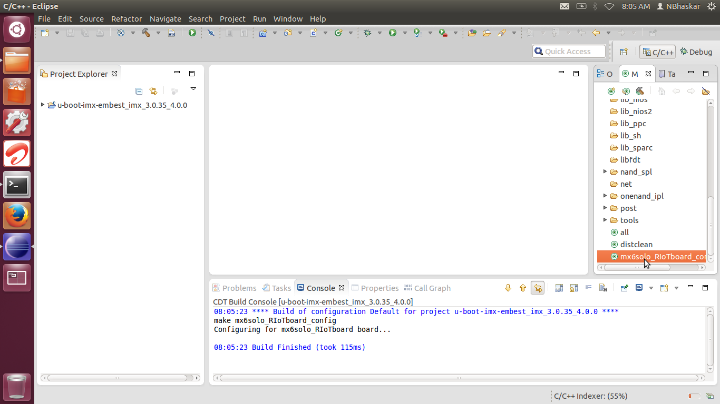Expand u-boot-imx-embest project tree node
This screenshot has width=720, height=404.
click(x=43, y=105)
